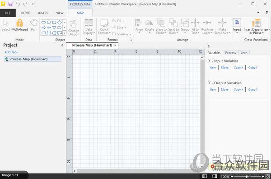Switch to the INSERT ribbon tab

click(x=43, y=13)
